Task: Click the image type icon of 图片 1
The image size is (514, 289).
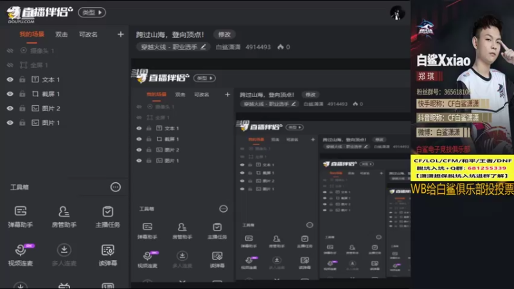Action: point(35,123)
